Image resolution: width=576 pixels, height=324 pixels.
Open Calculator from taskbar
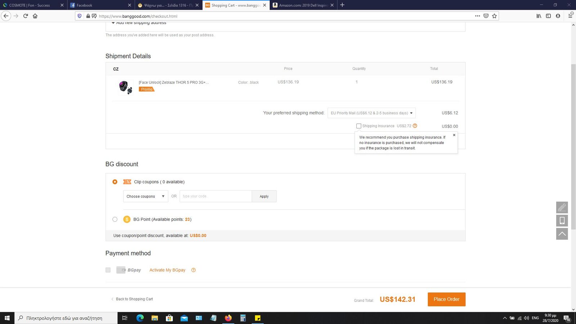coord(243,318)
